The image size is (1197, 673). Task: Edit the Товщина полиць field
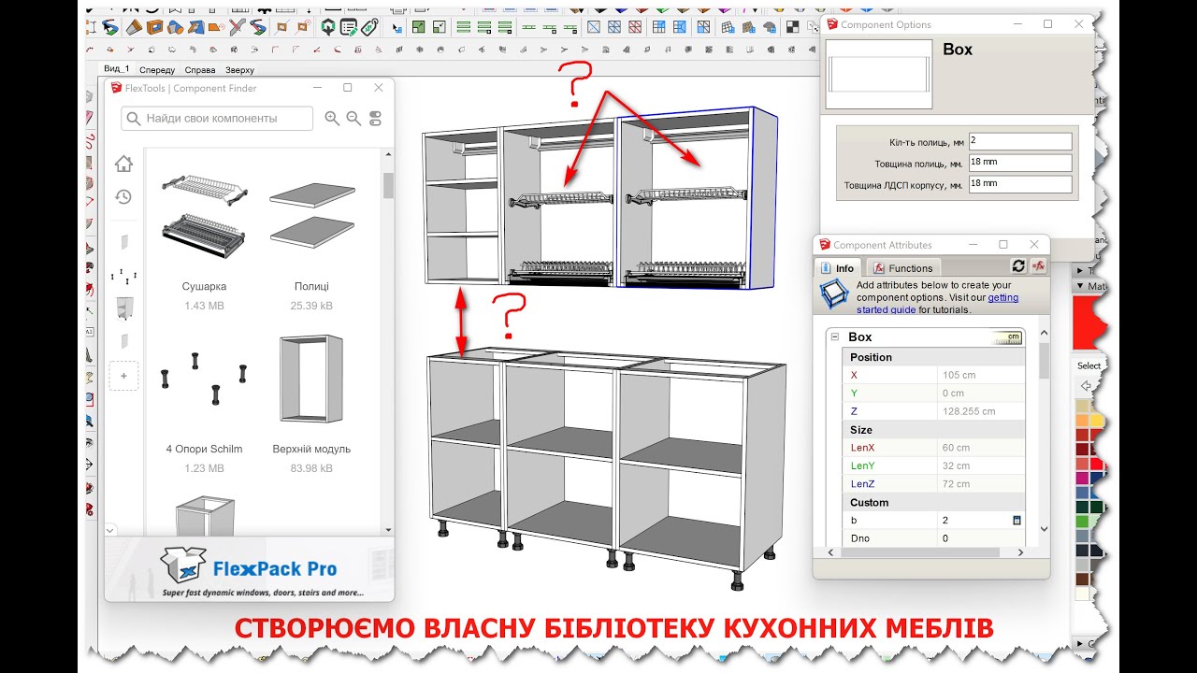pyautogui.click(x=1020, y=163)
